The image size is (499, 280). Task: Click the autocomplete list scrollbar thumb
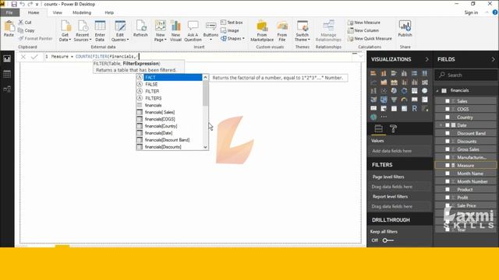[205, 93]
